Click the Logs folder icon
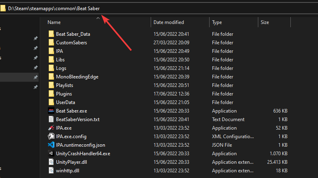 pos(51,68)
